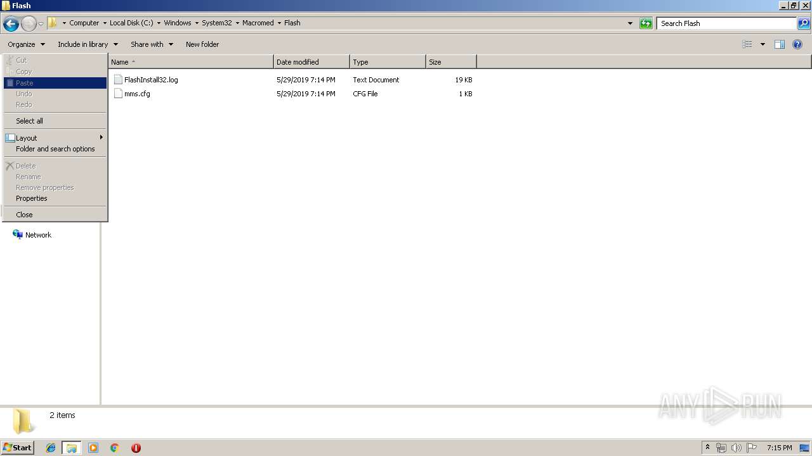The image size is (812, 456).
Task: Click the 19 KB size cell
Action: click(464, 80)
